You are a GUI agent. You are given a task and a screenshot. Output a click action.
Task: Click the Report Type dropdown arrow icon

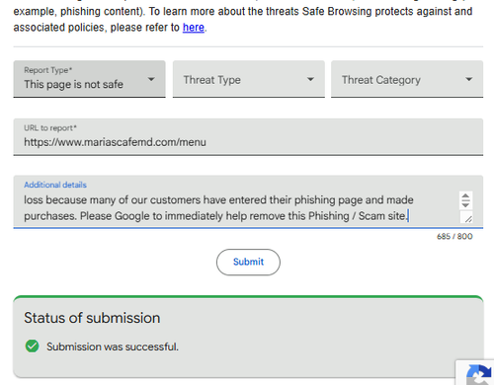[151, 79]
